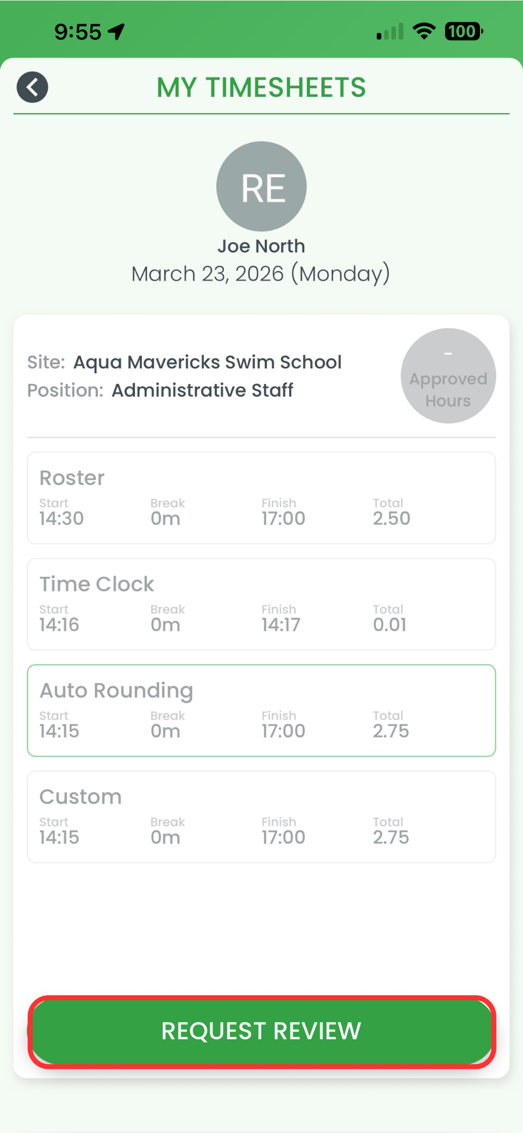
Task: Tap the battery indicator icon
Action: pyautogui.click(x=463, y=32)
